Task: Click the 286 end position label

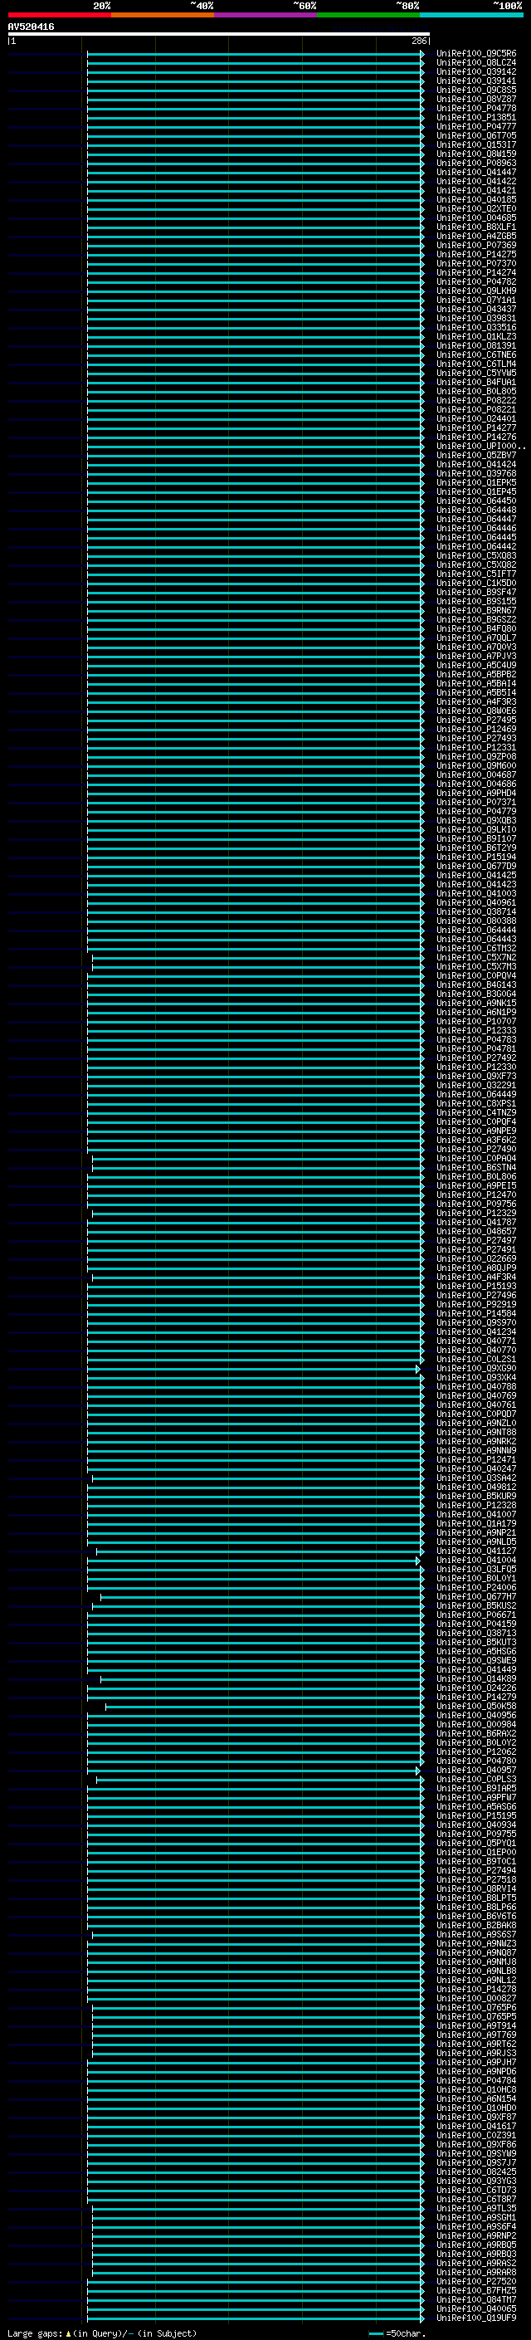Action: [418, 41]
